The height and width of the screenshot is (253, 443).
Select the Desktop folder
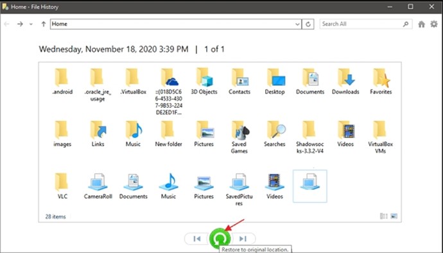coord(275,81)
